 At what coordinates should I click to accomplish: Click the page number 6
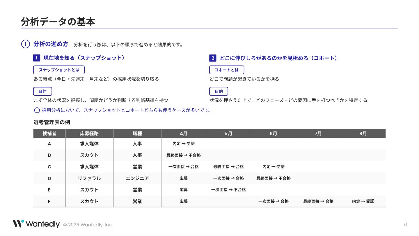tap(406, 225)
